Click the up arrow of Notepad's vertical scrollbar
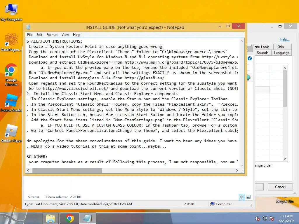This screenshot has height=224, width=299. click(241, 41)
